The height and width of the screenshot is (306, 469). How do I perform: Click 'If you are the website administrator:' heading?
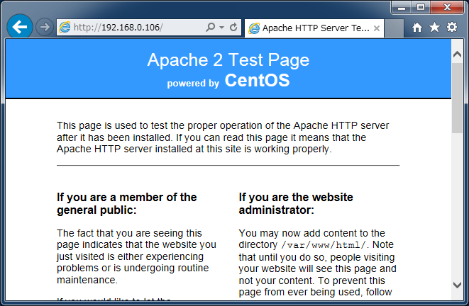pos(295,203)
